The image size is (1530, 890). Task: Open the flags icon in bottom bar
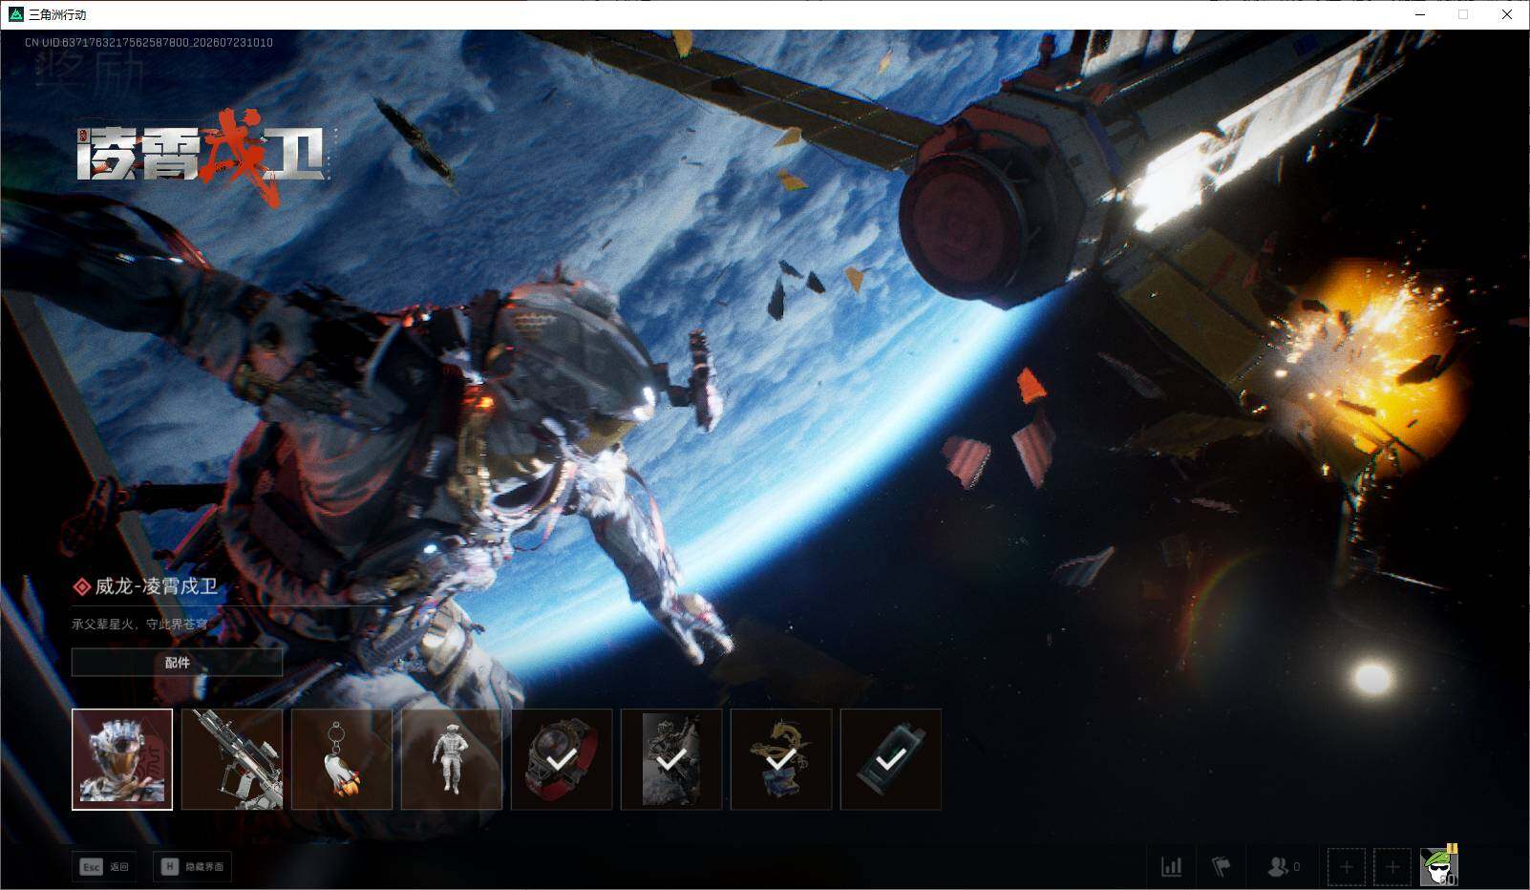coord(1222,867)
